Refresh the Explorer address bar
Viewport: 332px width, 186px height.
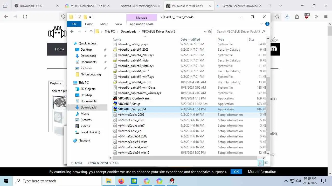pyautogui.click(x=210, y=32)
